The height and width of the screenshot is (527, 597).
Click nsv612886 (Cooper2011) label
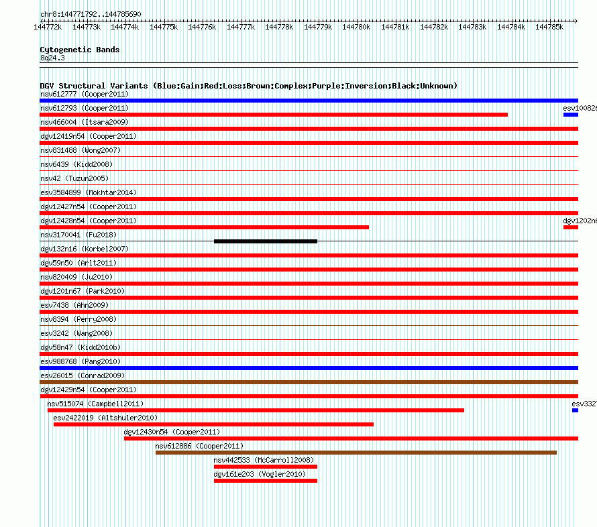click(x=199, y=446)
